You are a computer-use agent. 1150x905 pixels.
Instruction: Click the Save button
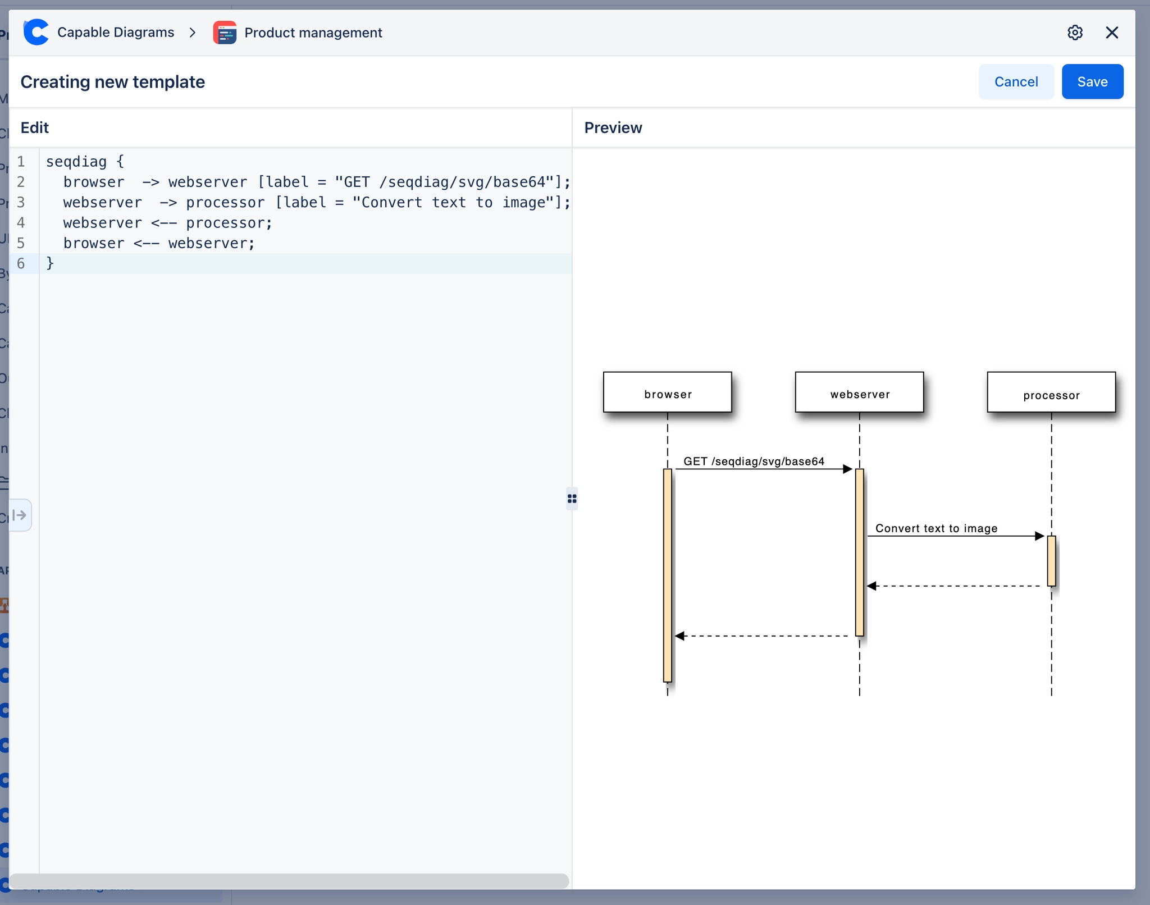tap(1092, 82)
